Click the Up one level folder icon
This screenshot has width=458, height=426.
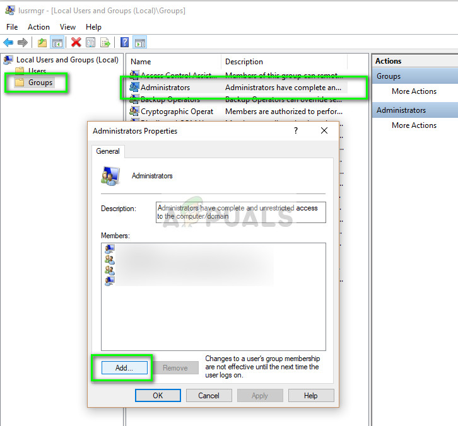tap(42, 43)
